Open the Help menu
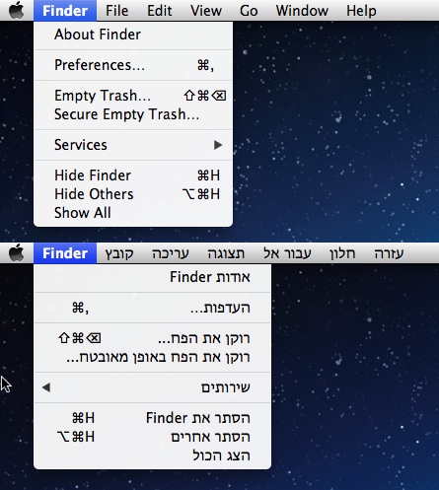 [361, 11]
